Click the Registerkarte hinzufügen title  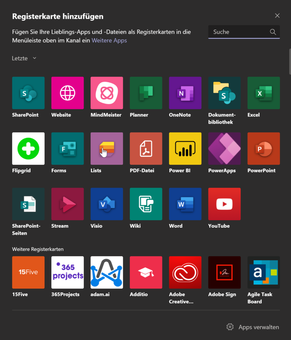tap(58, 17)
